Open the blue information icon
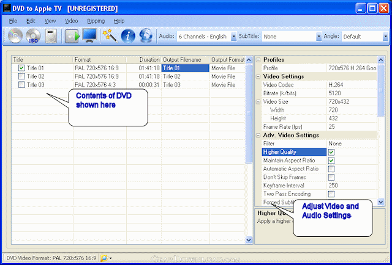This screenshot has width=392, height=265. (128, 36)
